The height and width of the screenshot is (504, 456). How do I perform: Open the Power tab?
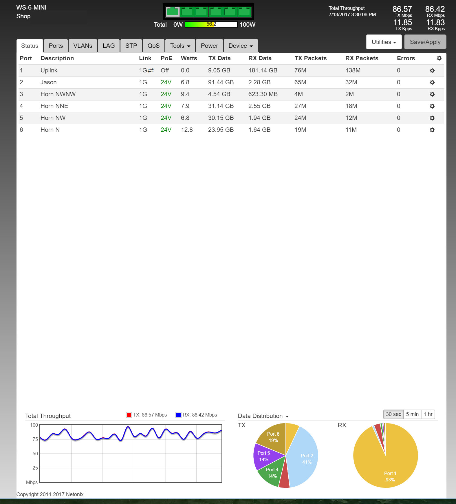[x=209, y=46]
